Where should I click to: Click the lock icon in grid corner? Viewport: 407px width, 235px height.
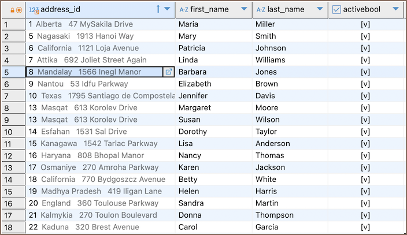coord(12,10)
